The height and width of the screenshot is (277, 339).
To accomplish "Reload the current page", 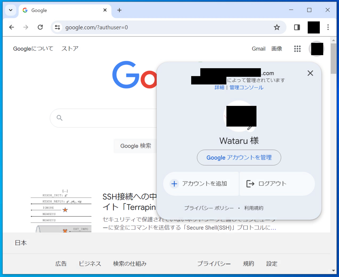I will [40, 27].
